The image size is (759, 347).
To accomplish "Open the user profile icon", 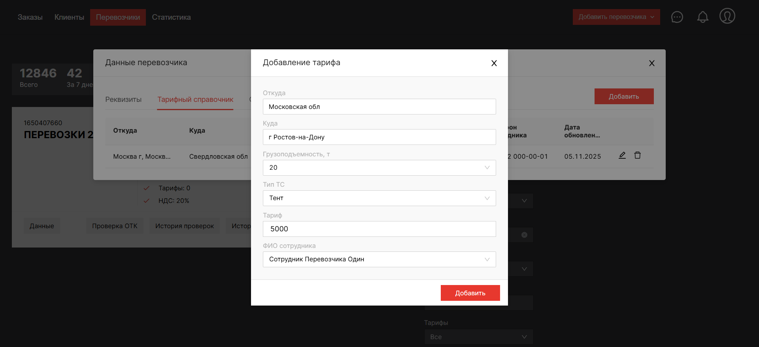I will [727, 16].
